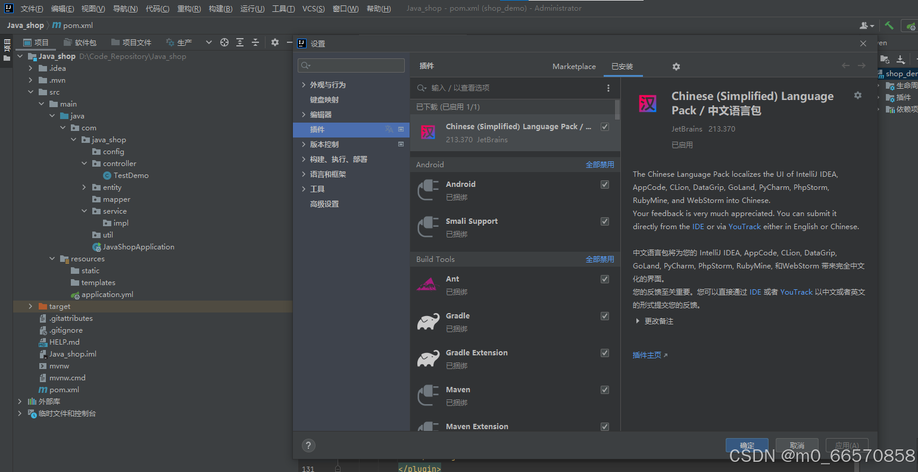Click the Chinese Language Pack icon in the plugin list
Image resolution: width=918 pixels, height=472 pixels.
pyautogui.click(x=428, y=132)
